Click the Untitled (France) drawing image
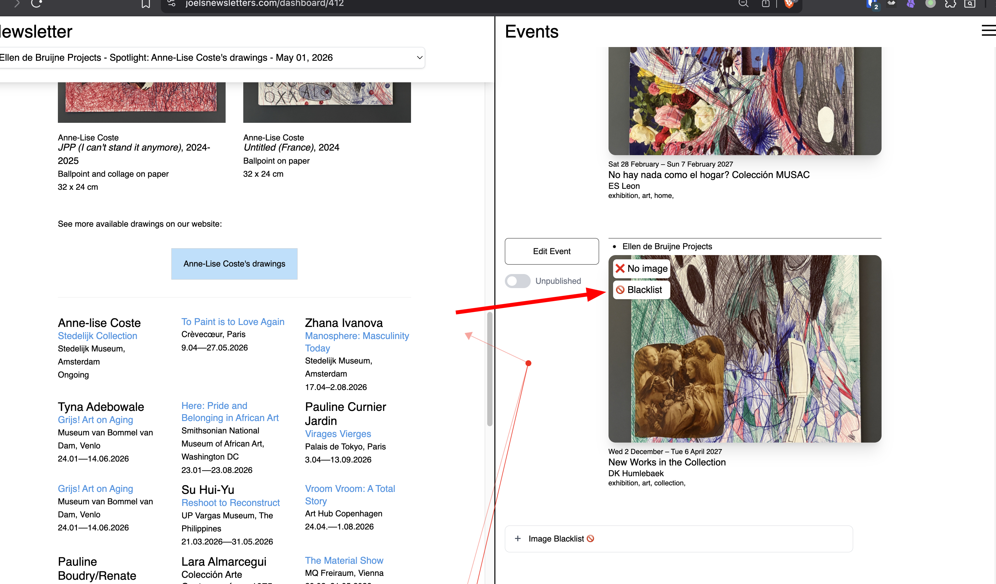The height and width of the screenshot is (584, 996). click(327, 102)
